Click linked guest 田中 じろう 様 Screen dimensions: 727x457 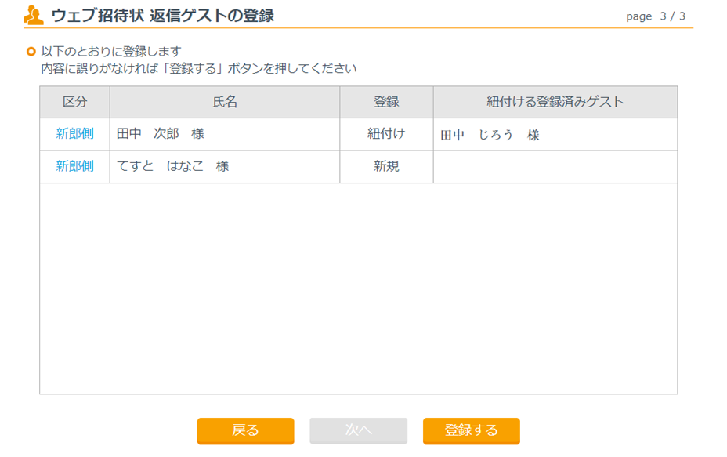[490, 135]
